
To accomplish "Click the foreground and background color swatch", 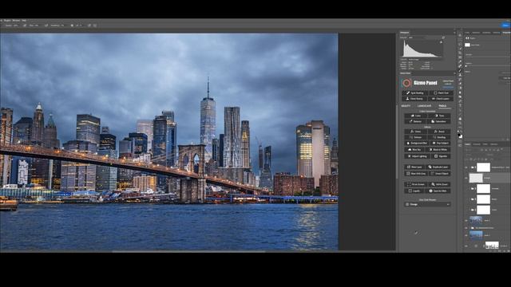I will click(460, 135).
